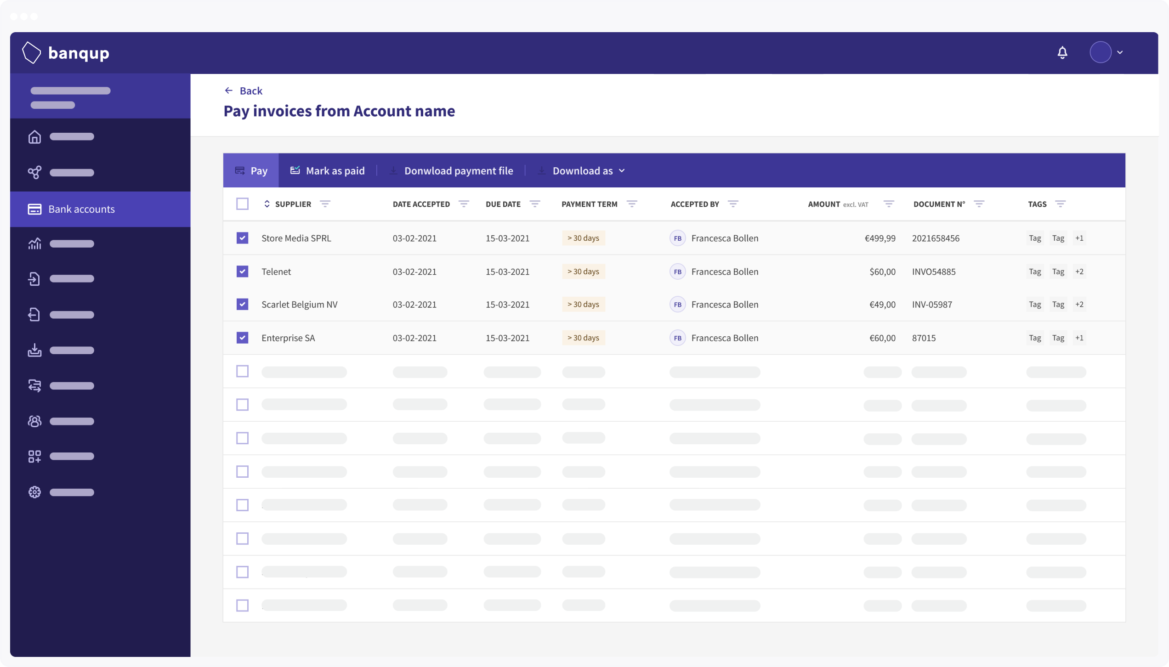1169x667 pixels.
Task: Expand the user profile chevron
Action: [x=1120, y=52]
